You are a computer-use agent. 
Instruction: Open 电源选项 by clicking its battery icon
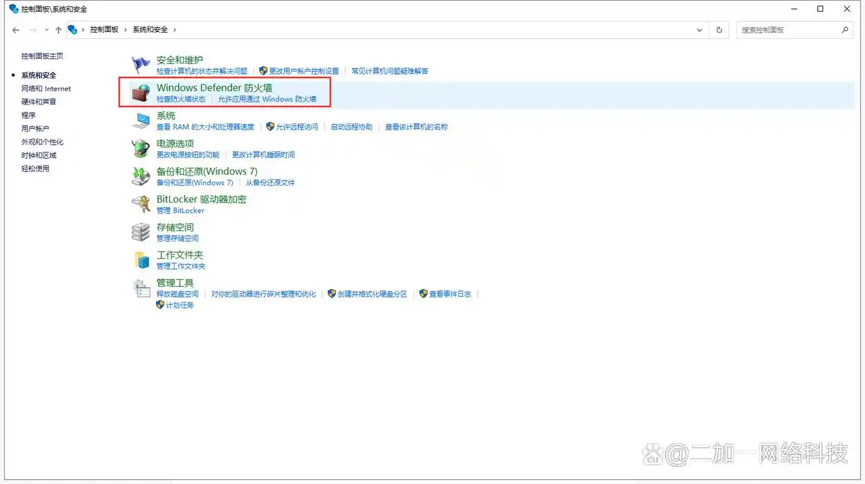coord(141,148)
